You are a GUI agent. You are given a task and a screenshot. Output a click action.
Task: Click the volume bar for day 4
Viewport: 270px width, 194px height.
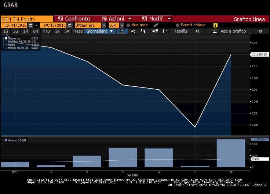pos(87,161)
